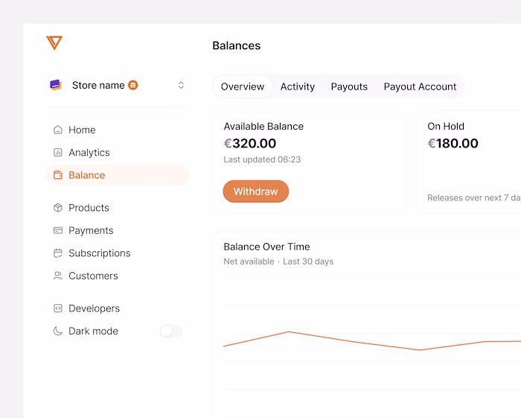
Task: Click the Balances page heading
Action: pyautogui.click(x=236, y=45)
